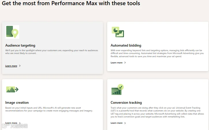Image resolution: width=209 pixels, height=130 pixels.
Task: Click the Conversion tracking checkmark bar icon
Action: [x=118, y=89]
